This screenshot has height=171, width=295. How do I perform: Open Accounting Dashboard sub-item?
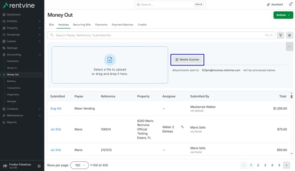tap(13, 61)
